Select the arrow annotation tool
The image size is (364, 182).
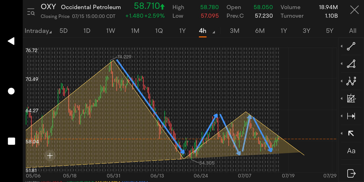[351, 133]
